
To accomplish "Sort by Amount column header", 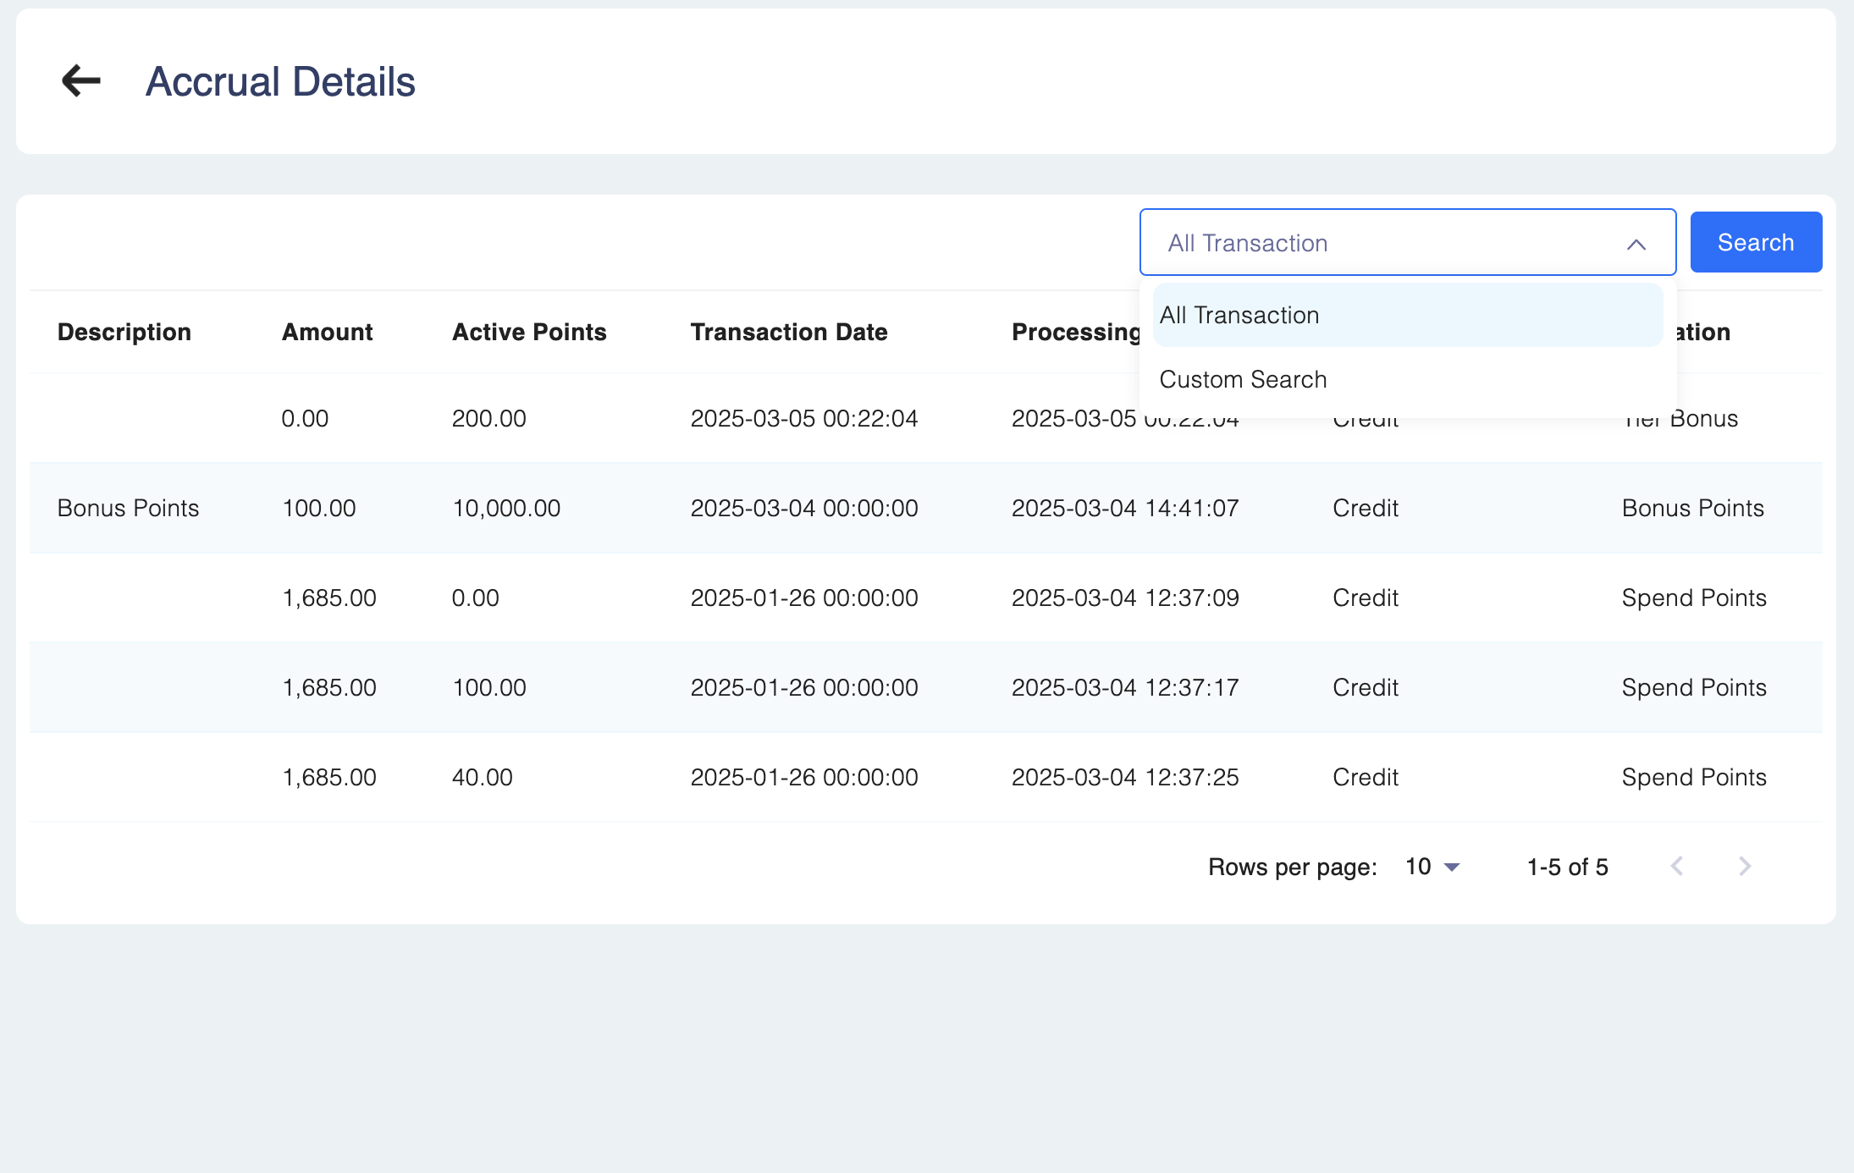I will click(x=327, y=332).
